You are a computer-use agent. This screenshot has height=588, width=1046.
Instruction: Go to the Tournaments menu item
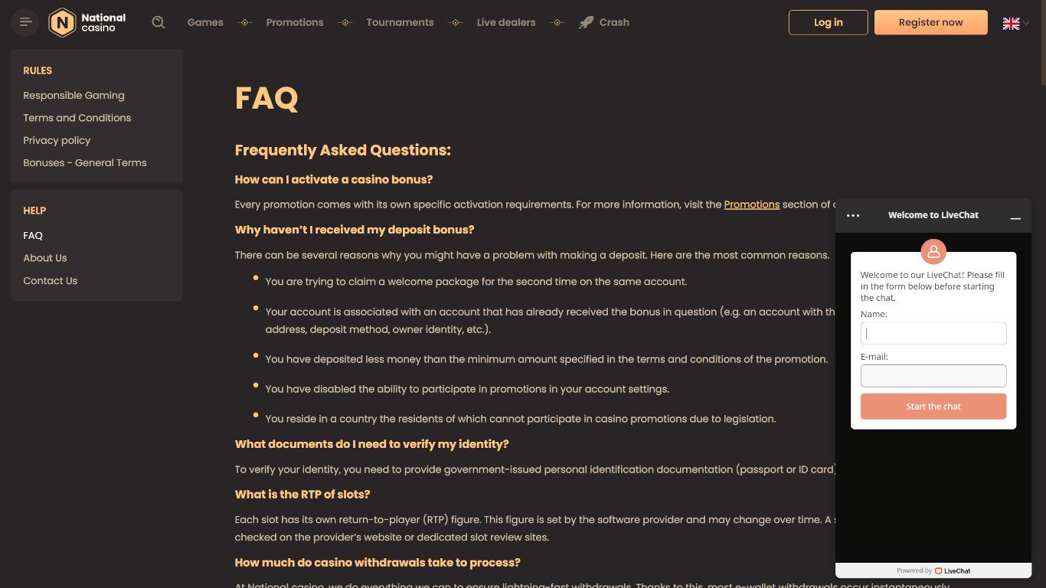[400, 22]
